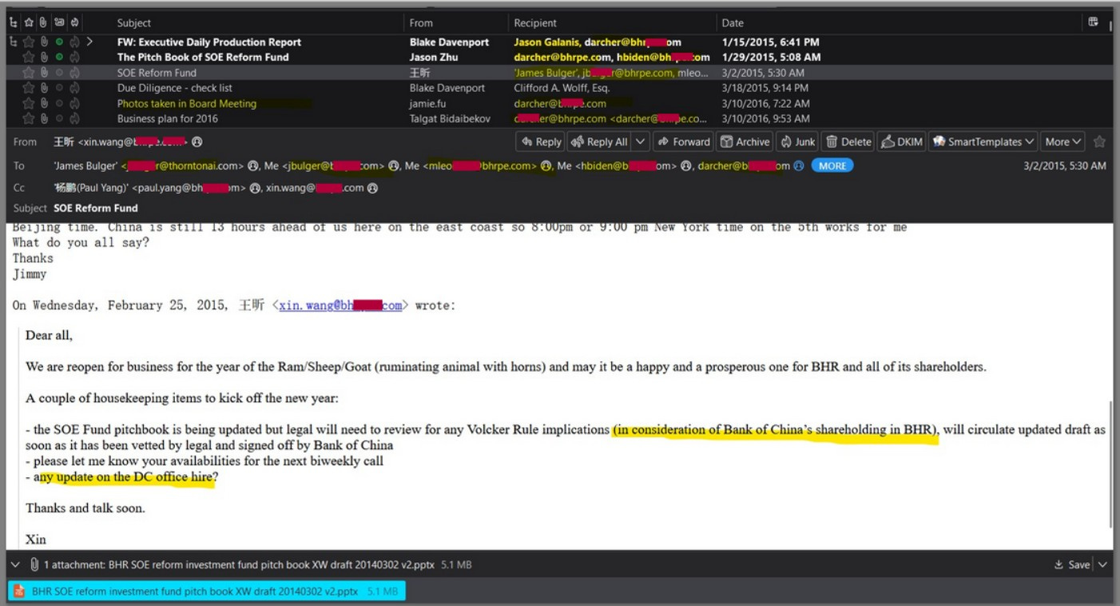The image size is (1120, 606).
Task: Star the 'Due Diligence - check list' message
Action: pyautogui.click(x=28, y=88)
